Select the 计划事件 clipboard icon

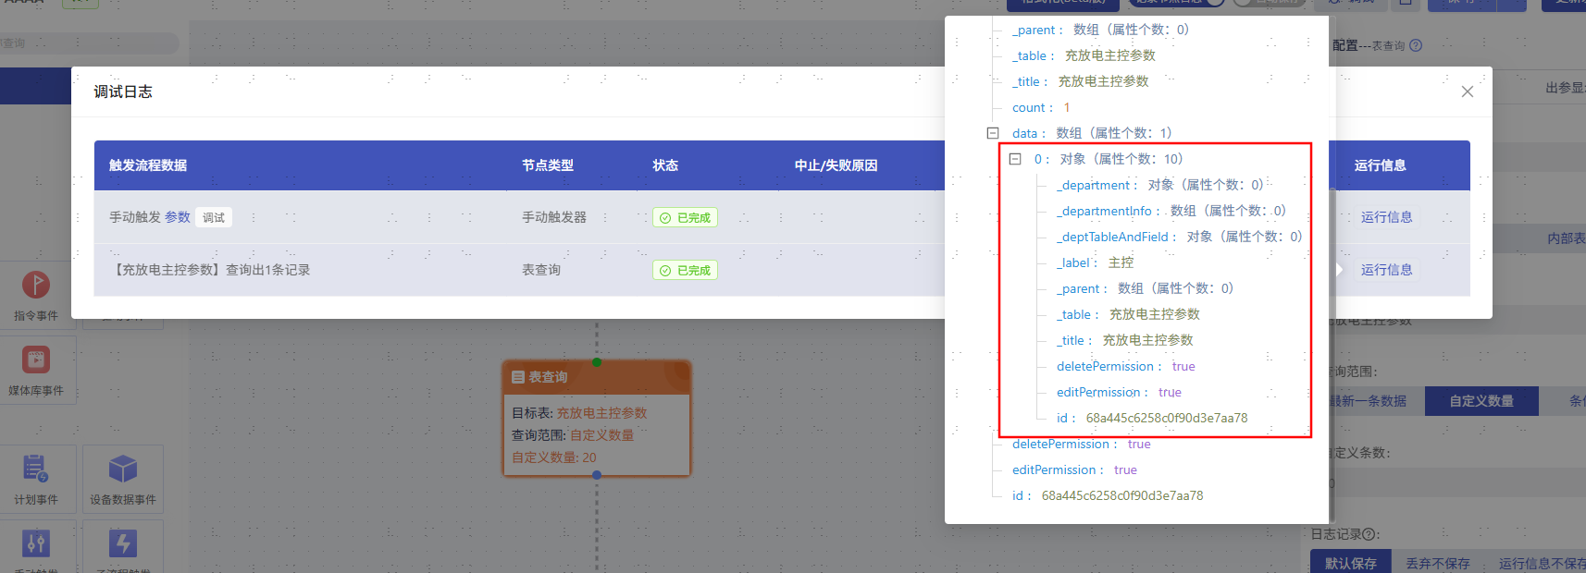36,469
